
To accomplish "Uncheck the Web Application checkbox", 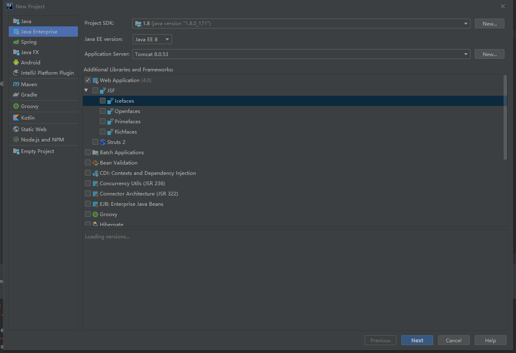I will 88,80.
